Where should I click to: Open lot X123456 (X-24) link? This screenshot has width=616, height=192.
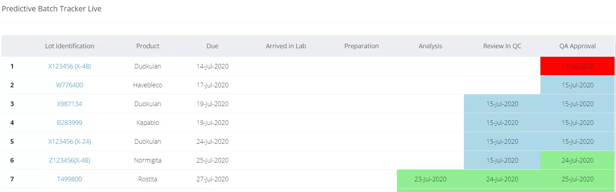click(69, 142)
